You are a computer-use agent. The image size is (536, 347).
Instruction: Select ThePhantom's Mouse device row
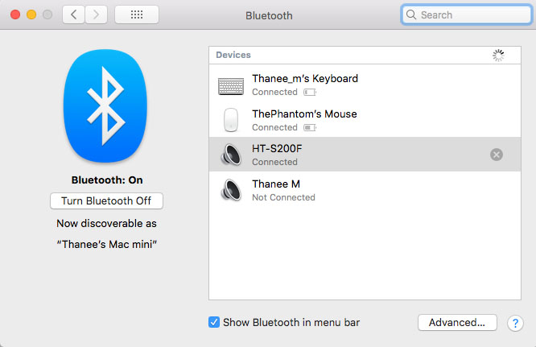(362, 120)
